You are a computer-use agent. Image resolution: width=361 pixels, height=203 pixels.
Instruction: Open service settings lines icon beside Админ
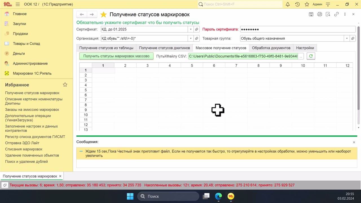pos(328,4)
